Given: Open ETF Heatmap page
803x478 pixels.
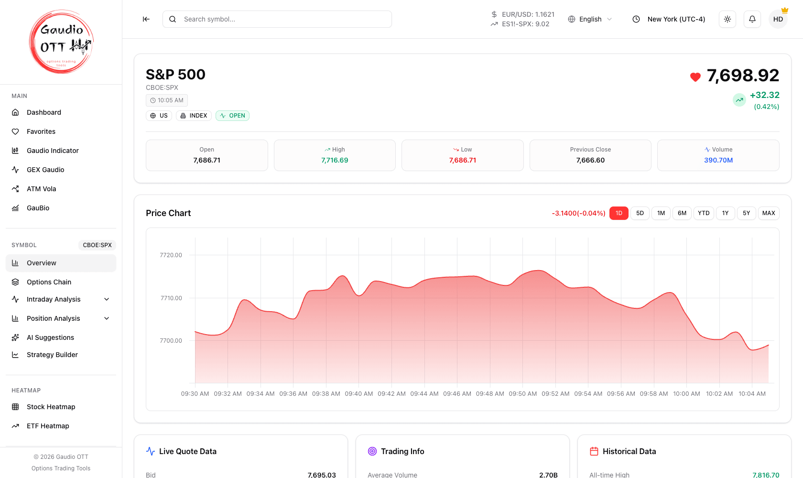Looking at the screenshot, I should tap(61, 426).
